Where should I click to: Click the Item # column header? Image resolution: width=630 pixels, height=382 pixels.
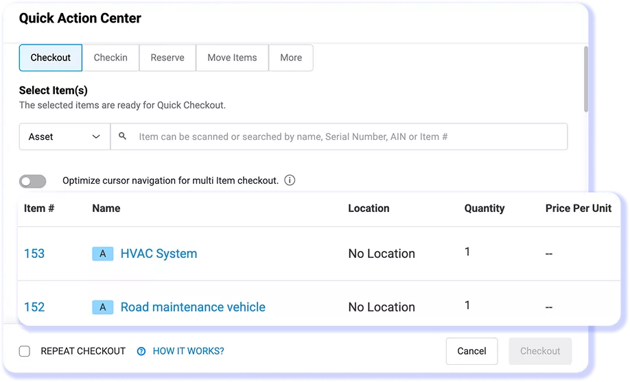(x=39, y=208)
